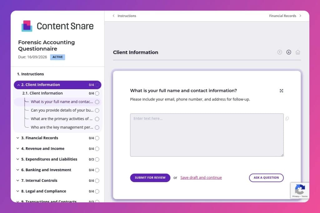Click the copy icon beside text area
This screenshot has width=320, height=213.
point(287,119)
